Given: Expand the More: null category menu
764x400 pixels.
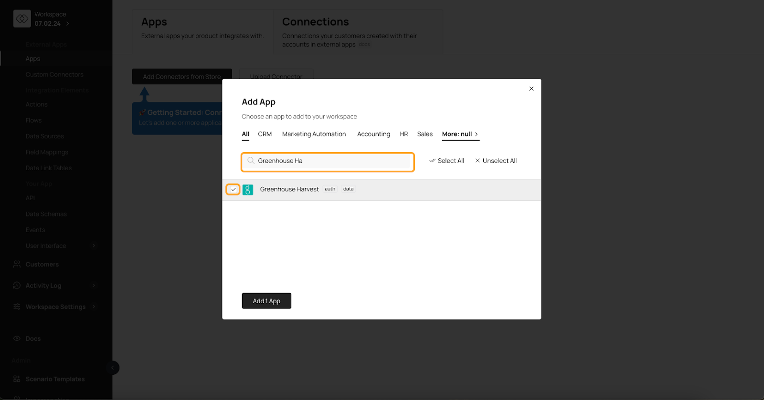Looking at the screenshot, I should point(460,134).
